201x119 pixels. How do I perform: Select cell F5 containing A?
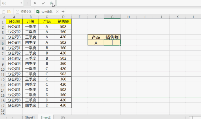[x=96, y=43]
